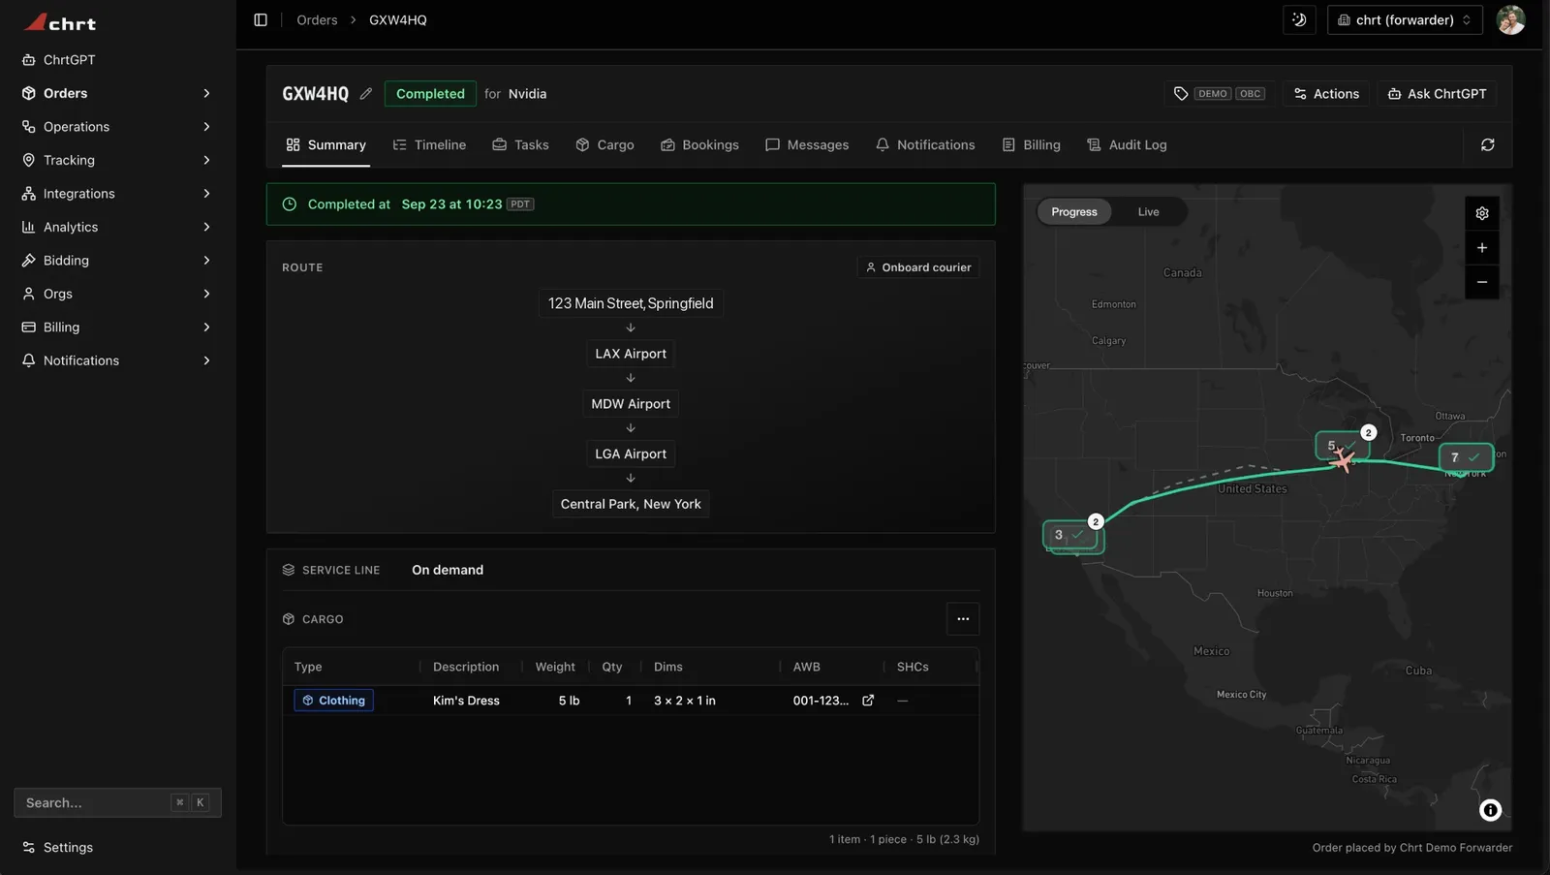This screenshot has height=875, width=1550.
Task: Open the Tasks tab
Action: click(x=520, y=145)
